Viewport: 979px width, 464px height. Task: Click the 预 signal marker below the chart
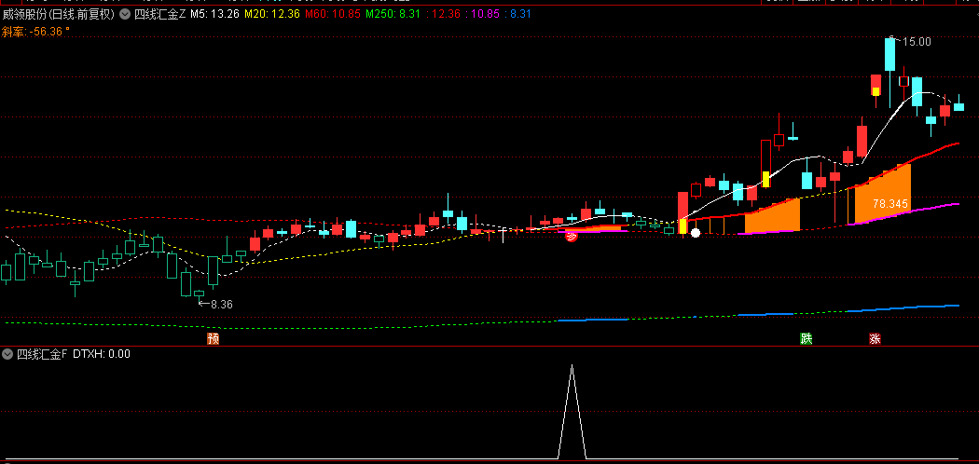(214, 338)
